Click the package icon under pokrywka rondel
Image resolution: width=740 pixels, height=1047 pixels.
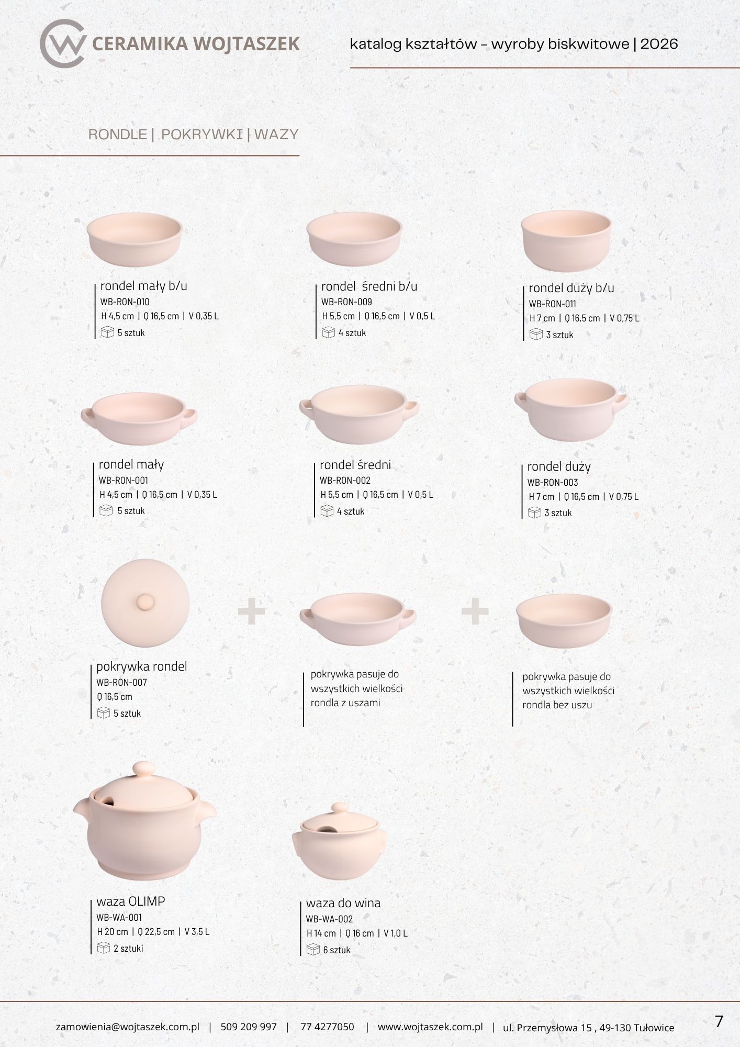(104, 712)
